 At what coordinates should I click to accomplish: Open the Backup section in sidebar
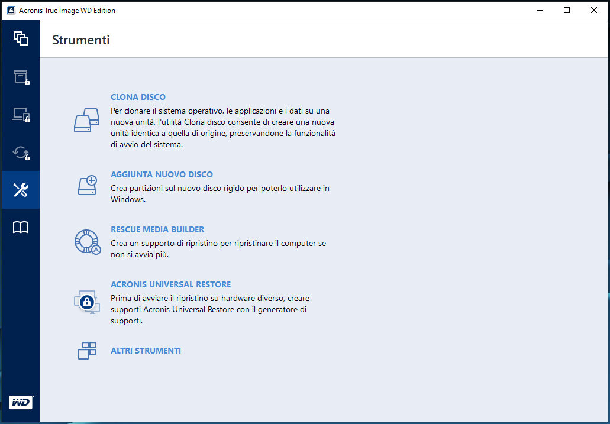coord(21,38)
